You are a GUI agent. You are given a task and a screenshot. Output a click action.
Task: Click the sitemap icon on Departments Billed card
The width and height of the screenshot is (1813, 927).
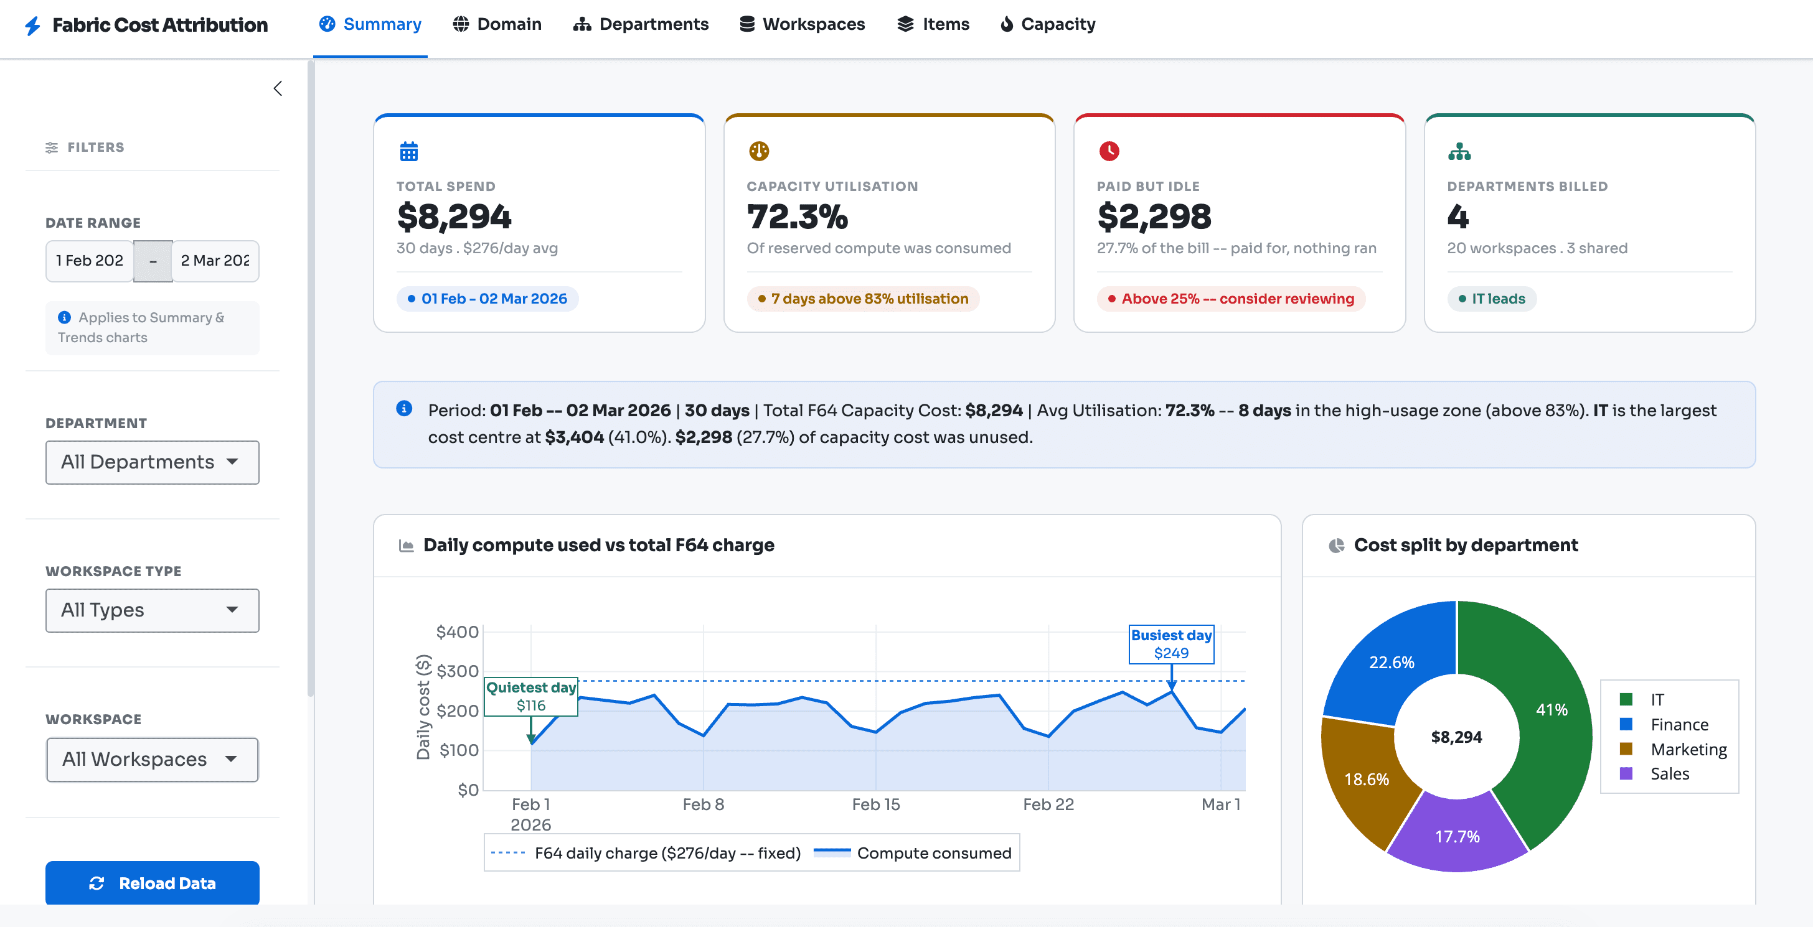tap(1459, 151)
